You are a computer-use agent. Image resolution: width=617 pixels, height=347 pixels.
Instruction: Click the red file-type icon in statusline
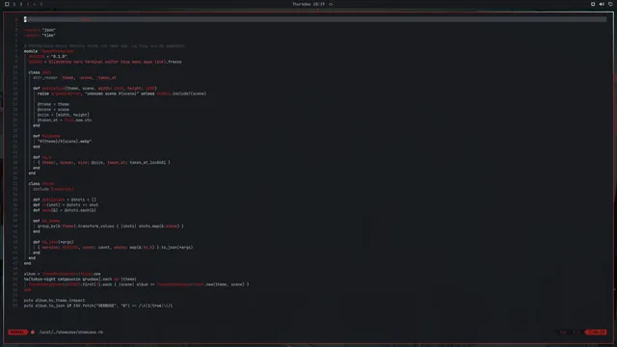pyautogui.click(x=33, y=332)
